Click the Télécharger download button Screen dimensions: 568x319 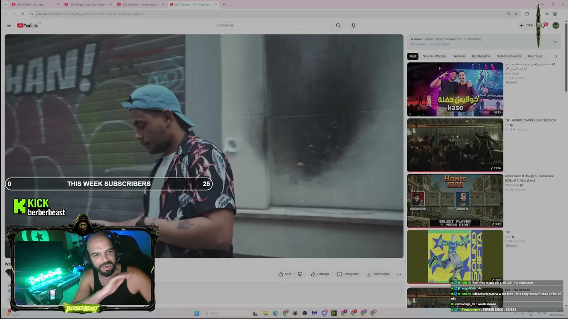(x=378, y=274)
